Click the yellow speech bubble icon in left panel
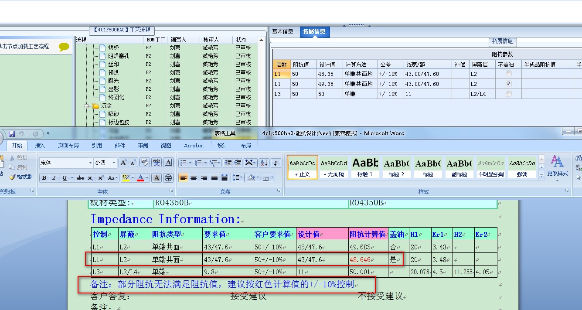582x310 pixels. 64,47
